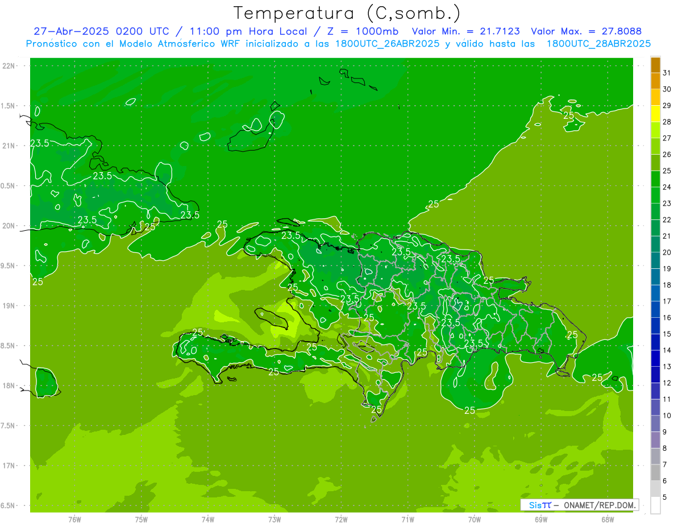Click the colorbar label "15"
The width and height of the screenshot is (682, 527).
[x=667, y=334]
